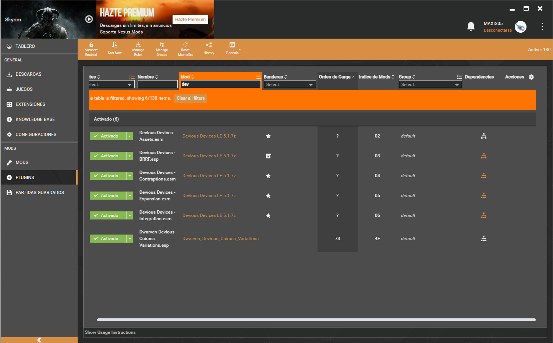Open the Group Select dropdown
Image resolution: width=553 pixels, height=343 pixels.
tap(430, 85)
